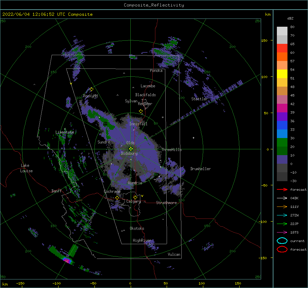Click the Airdrie city label

(x=135, y=183)
